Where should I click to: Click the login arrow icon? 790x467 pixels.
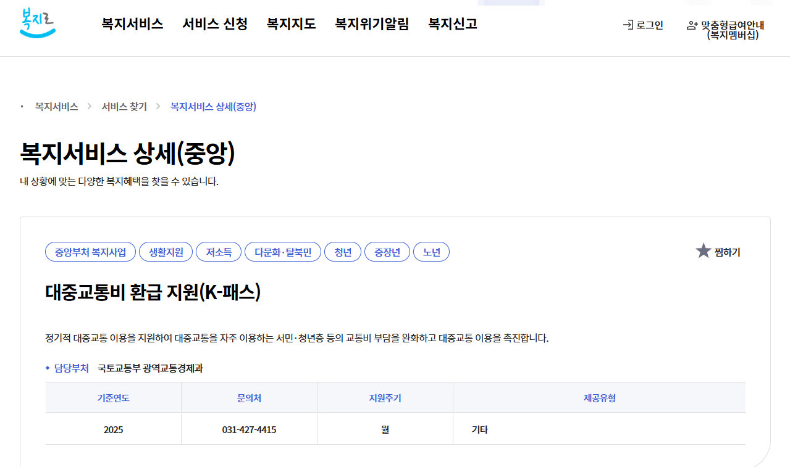pyautogui.click(x=628, y=25)
